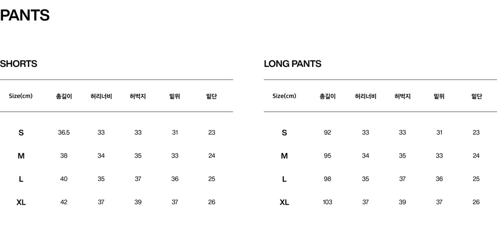Click the 92 length value in LONG PANTS
The height and width of the screenshot is (232, 497).
click(x=328, y=132)
